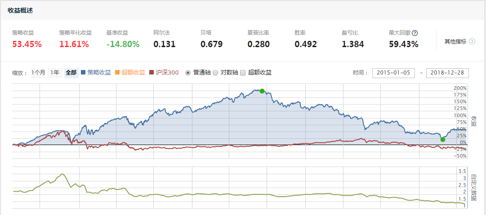Click the 盈亏比 value 1.384

[353, 44]
